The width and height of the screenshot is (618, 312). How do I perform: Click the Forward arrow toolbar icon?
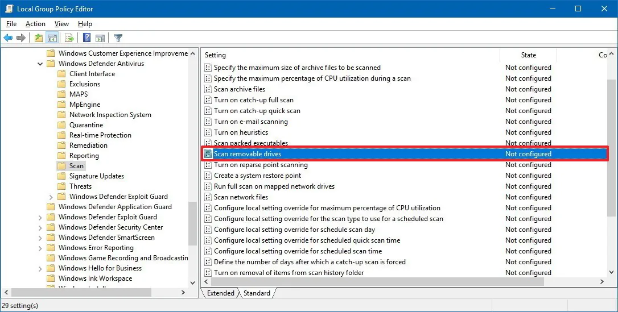pos(21,38)
